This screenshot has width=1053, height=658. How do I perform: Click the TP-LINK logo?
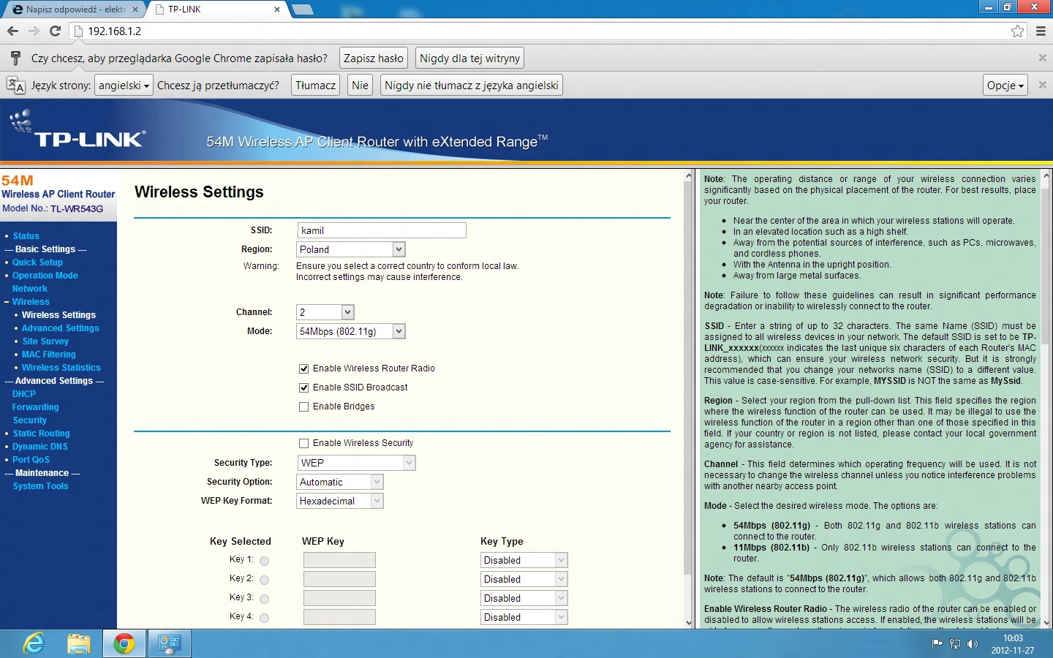78,130
